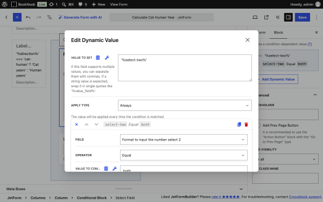Open the Calculate Cat Human Year title bar
323x202 pixels.
click(161, 17)
